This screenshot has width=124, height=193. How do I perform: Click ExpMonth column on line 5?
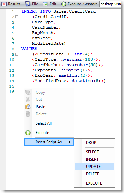[x=43, y=33]
